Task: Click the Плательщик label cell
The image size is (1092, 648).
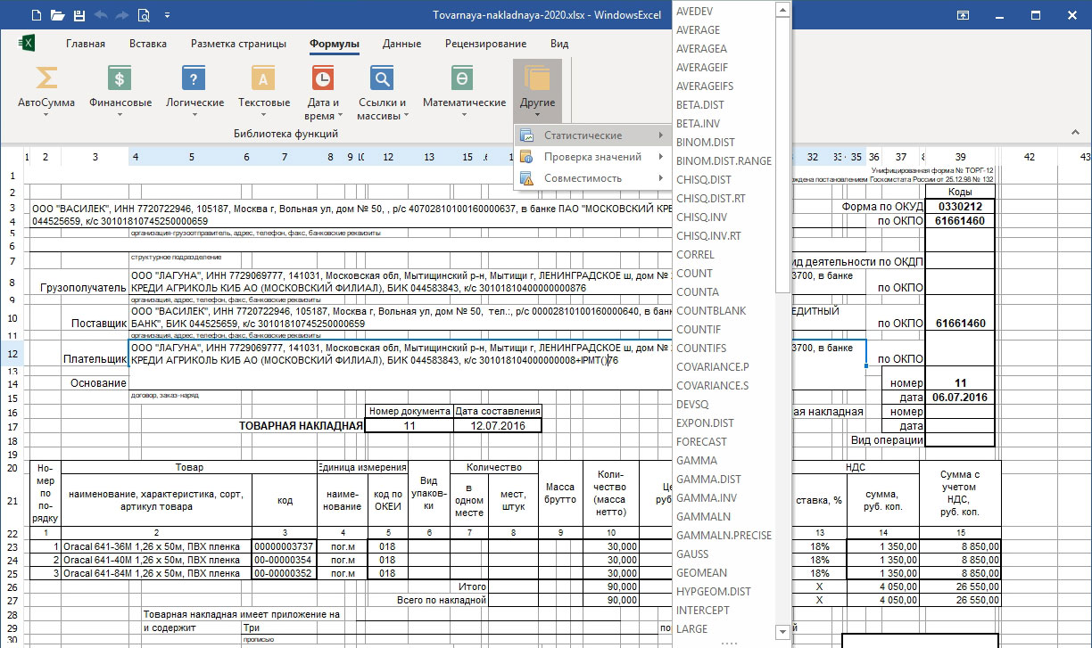Action: pyautogui.click(x=95, y=359)
